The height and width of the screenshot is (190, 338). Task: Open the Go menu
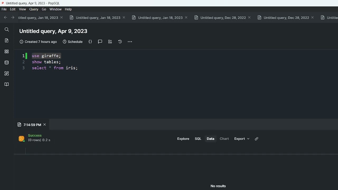pyautogui.click(x=44, y=9)
